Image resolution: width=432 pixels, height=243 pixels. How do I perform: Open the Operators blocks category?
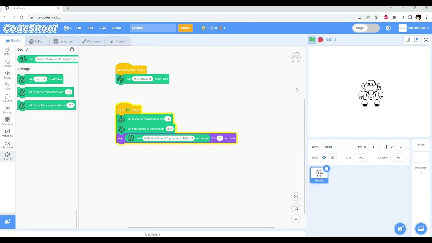[x=7, y=122]
